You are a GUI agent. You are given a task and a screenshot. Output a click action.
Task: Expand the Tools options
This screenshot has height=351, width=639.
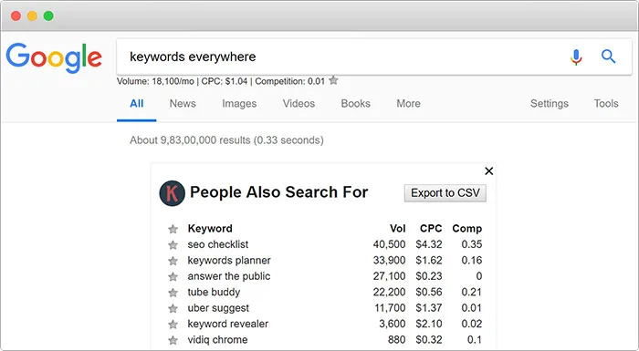606,103
